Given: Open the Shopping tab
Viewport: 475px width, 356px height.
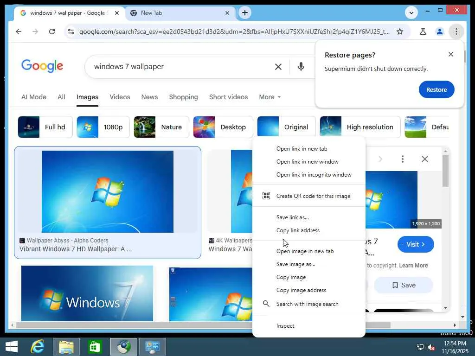Looking at the screenshot, I should click(183, 97).
